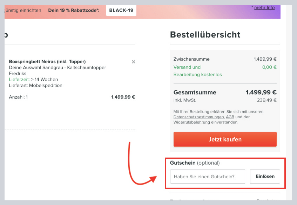Click the Bestellübersicht heading
This screenshot has height=205, width=297.
tap(205, 34)
